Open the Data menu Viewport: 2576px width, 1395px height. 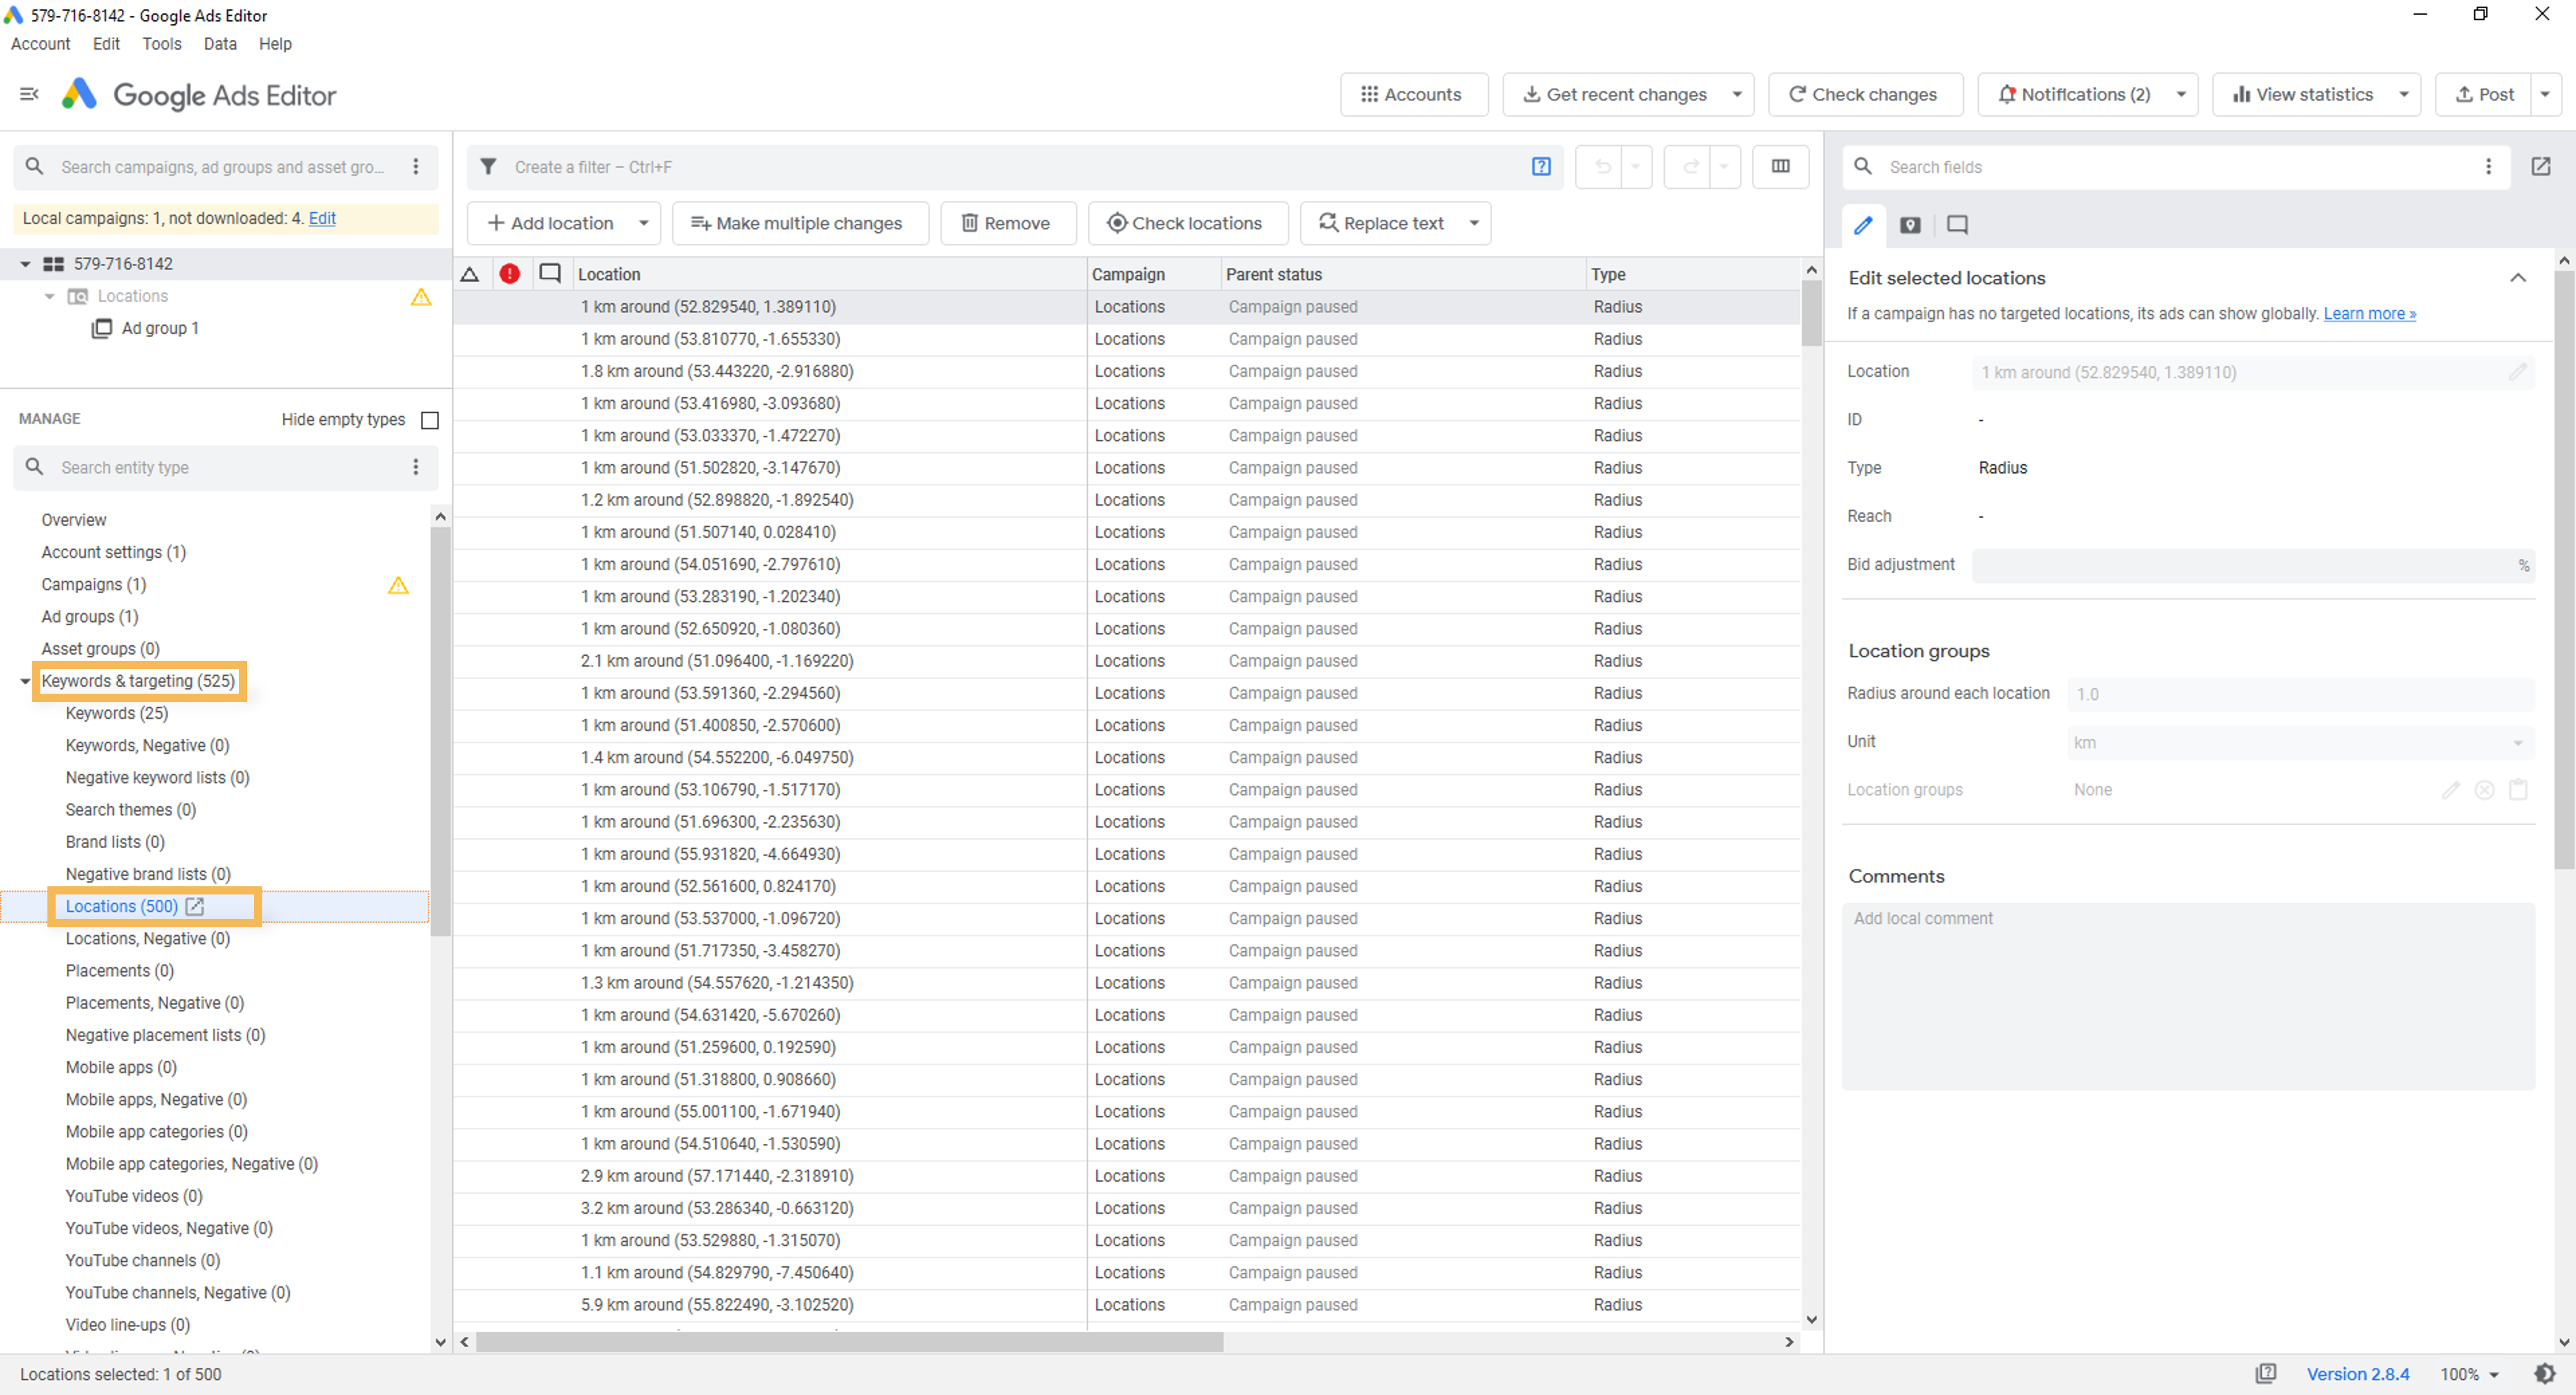(x=219, y=44)
